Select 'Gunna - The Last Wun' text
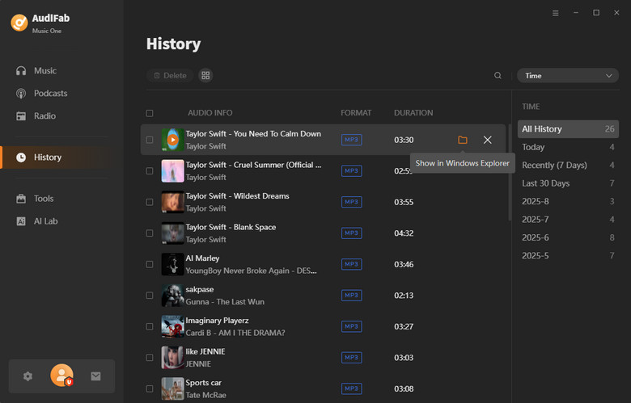631x403 pixels. 225,302
